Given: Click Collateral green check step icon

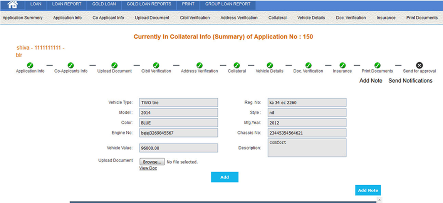Looking at the screenshot, I should click(x=237, y=65).
